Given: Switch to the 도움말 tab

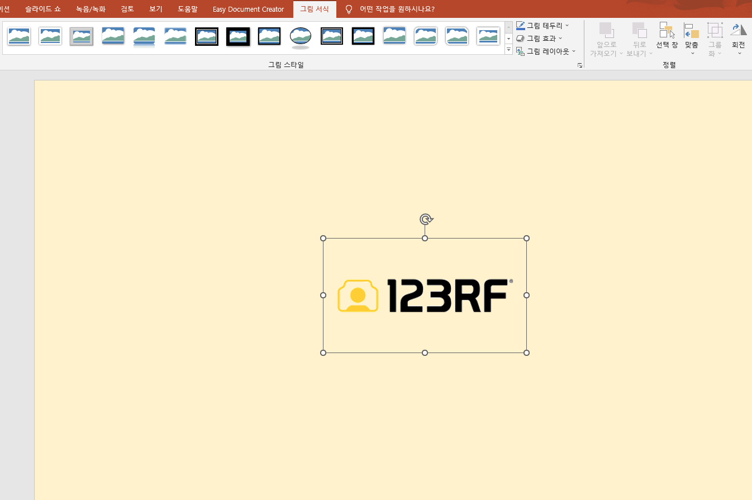Looking at the screenshot, I should pos(188,9).
